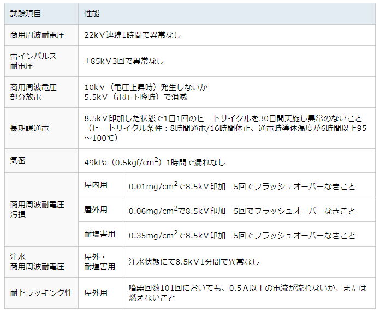Select the 22kV連続1時間で異常なし cell

pos(133,35)
